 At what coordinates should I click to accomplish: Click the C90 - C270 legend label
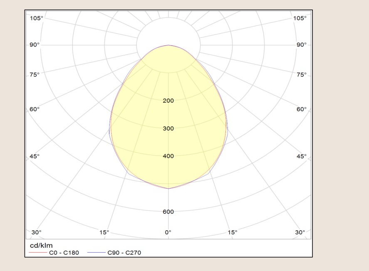point(125,252)
